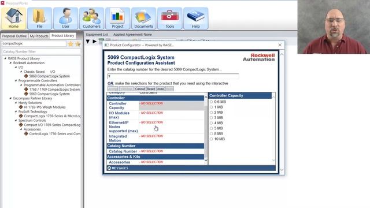Click the Integrated Motion row label
This screenshot has width=370, height=208.
[x=118, y=139]
